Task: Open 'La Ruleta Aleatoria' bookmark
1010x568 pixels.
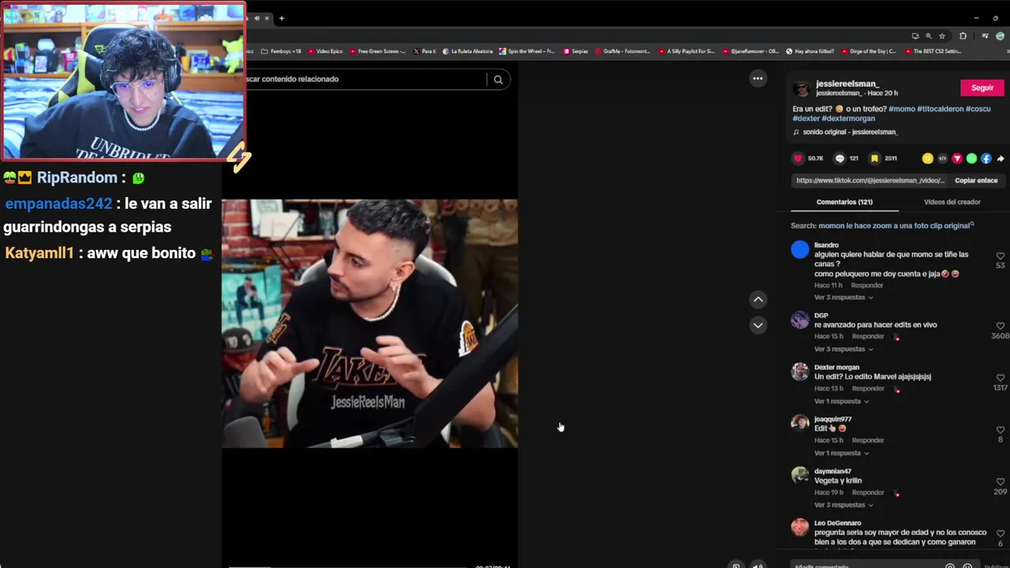Action: [467, 51]
